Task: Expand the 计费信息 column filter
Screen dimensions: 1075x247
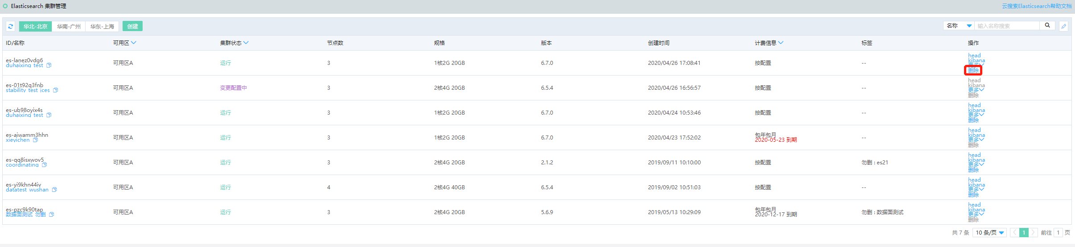Action: [x=781, y=43]
